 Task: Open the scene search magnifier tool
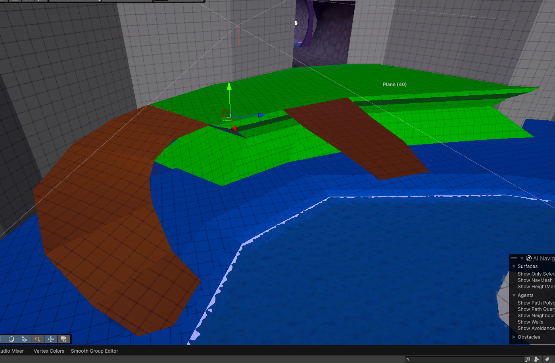pyautogui.click(x=38, y=339)
